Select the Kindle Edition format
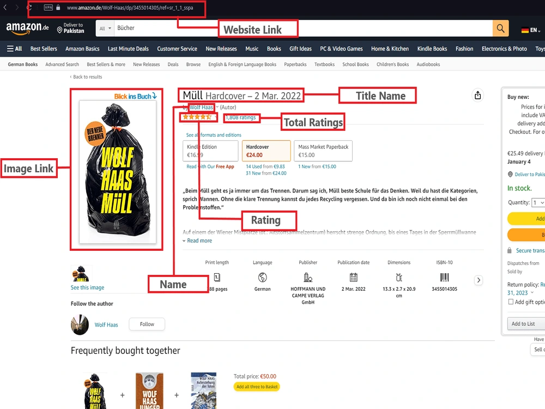 tap(210, 151)
